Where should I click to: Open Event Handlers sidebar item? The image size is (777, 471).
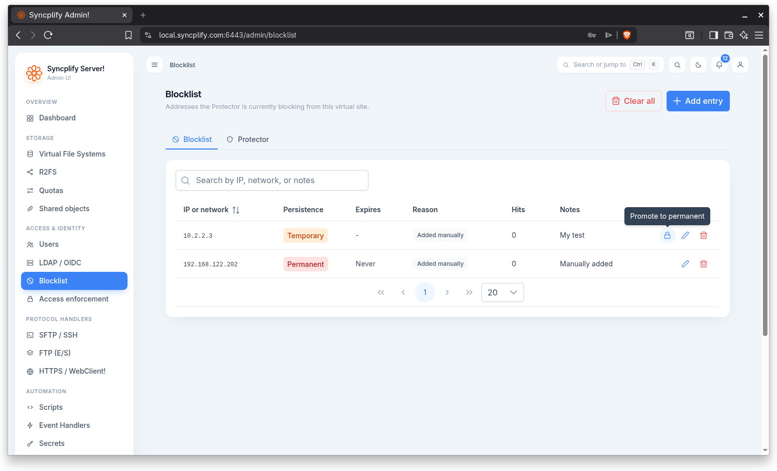pyautogui.click(x=74, y=425)
